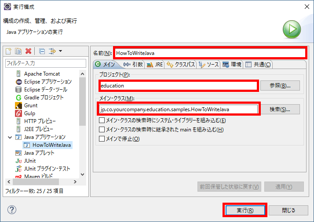
Task: Toggle inherited main search checkbox
Action: 102,130
